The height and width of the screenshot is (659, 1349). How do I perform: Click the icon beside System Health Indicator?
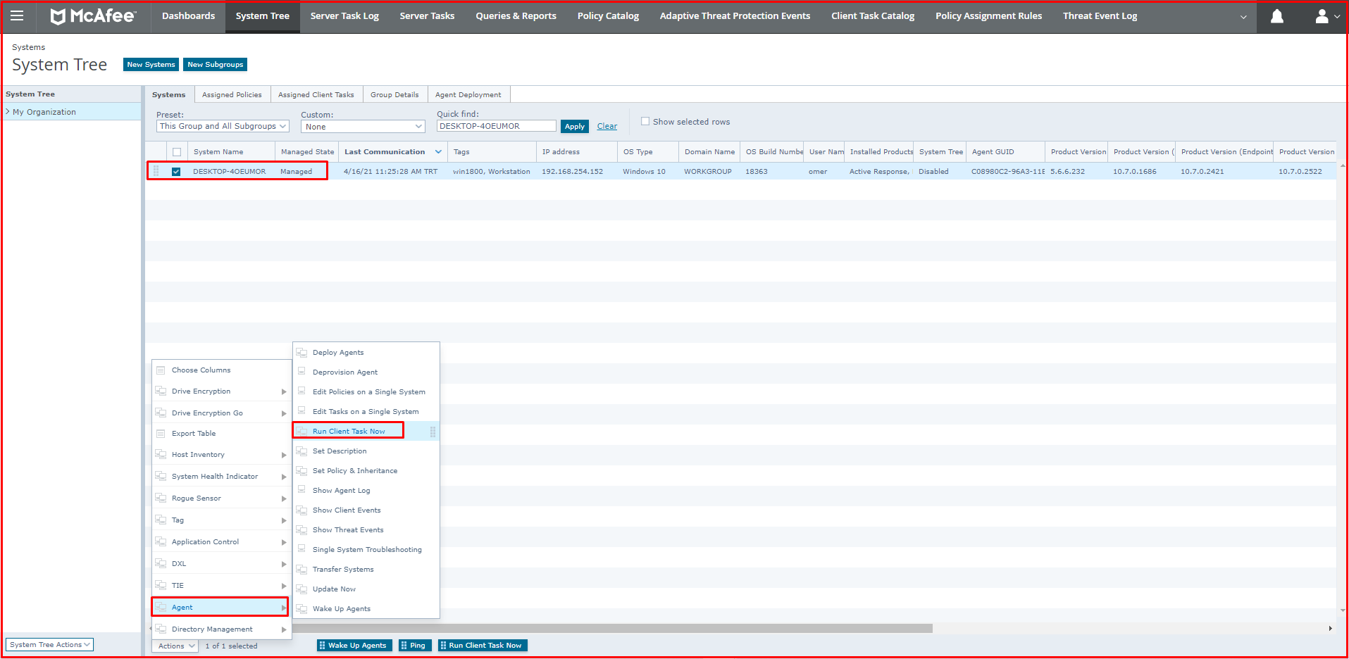click(161, 477)
